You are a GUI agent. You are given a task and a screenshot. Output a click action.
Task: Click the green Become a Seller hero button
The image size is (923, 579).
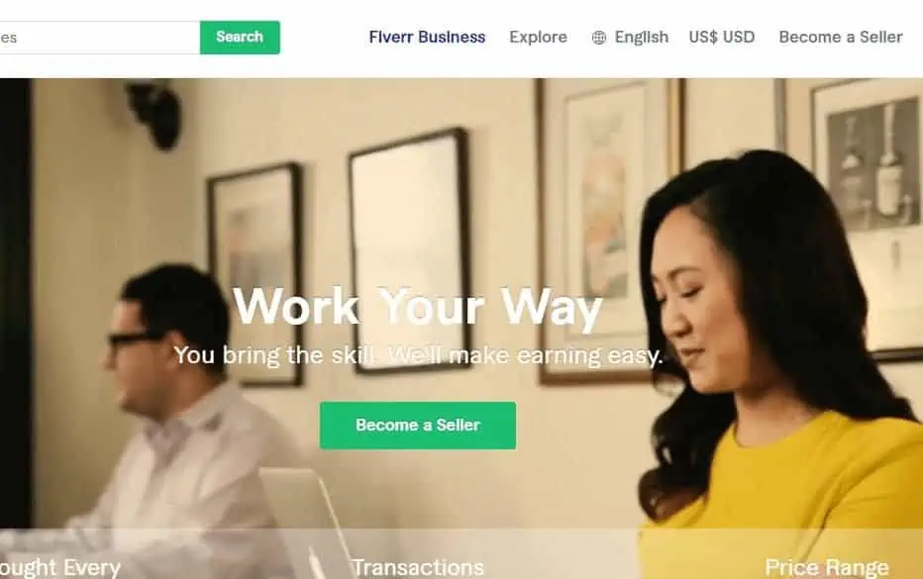(418, 426)
